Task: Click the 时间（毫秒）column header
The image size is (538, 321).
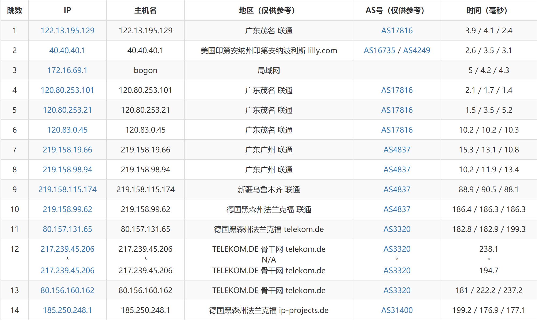Action: coord(489,10)
